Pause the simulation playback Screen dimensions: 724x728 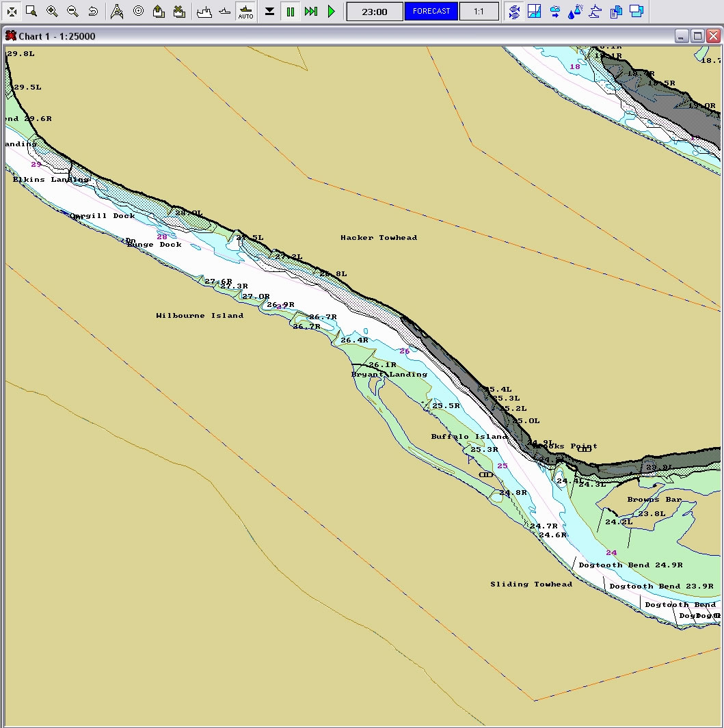pos(291,11)
